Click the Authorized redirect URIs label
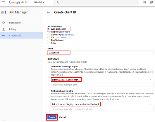 (x=62, y=91)
